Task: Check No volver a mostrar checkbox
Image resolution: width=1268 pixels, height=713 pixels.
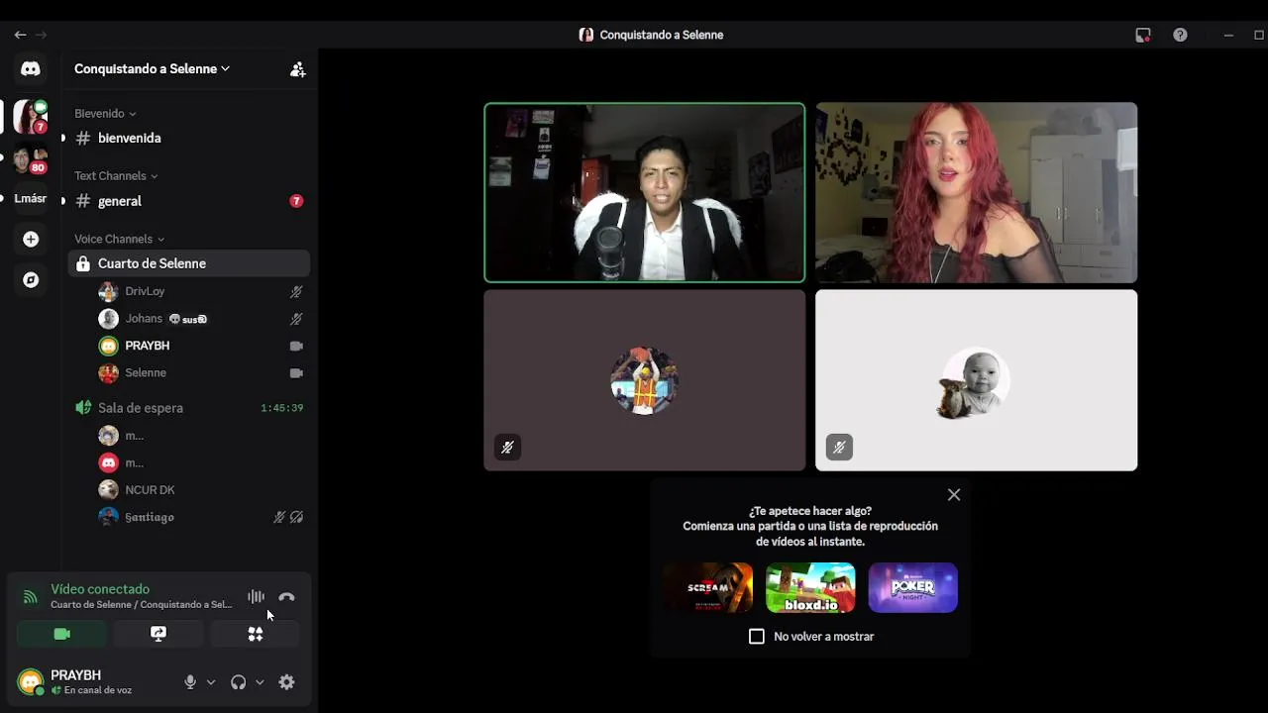Action: [x=757, y=637]
